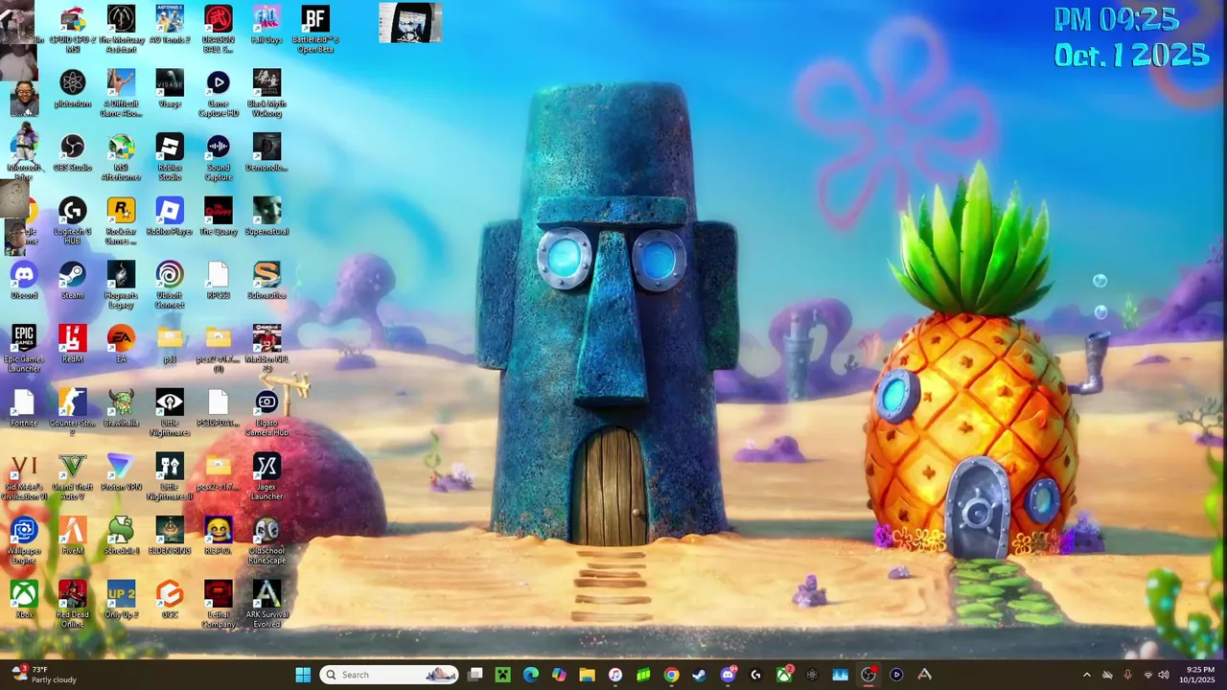This screenshot has width=1227, height=690.
Task: Select Old School RuneScape desktop icon
Action: tap(266, 540)
